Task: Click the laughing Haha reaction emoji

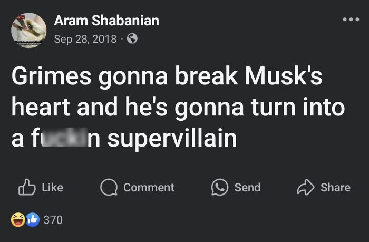Action: [x=18, y=219]
